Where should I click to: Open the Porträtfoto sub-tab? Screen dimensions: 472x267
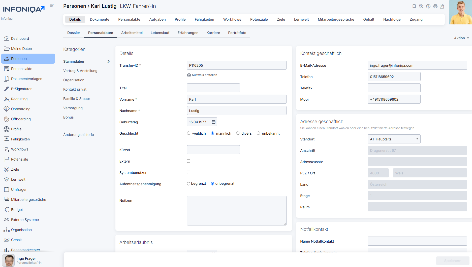pos(237,33)
